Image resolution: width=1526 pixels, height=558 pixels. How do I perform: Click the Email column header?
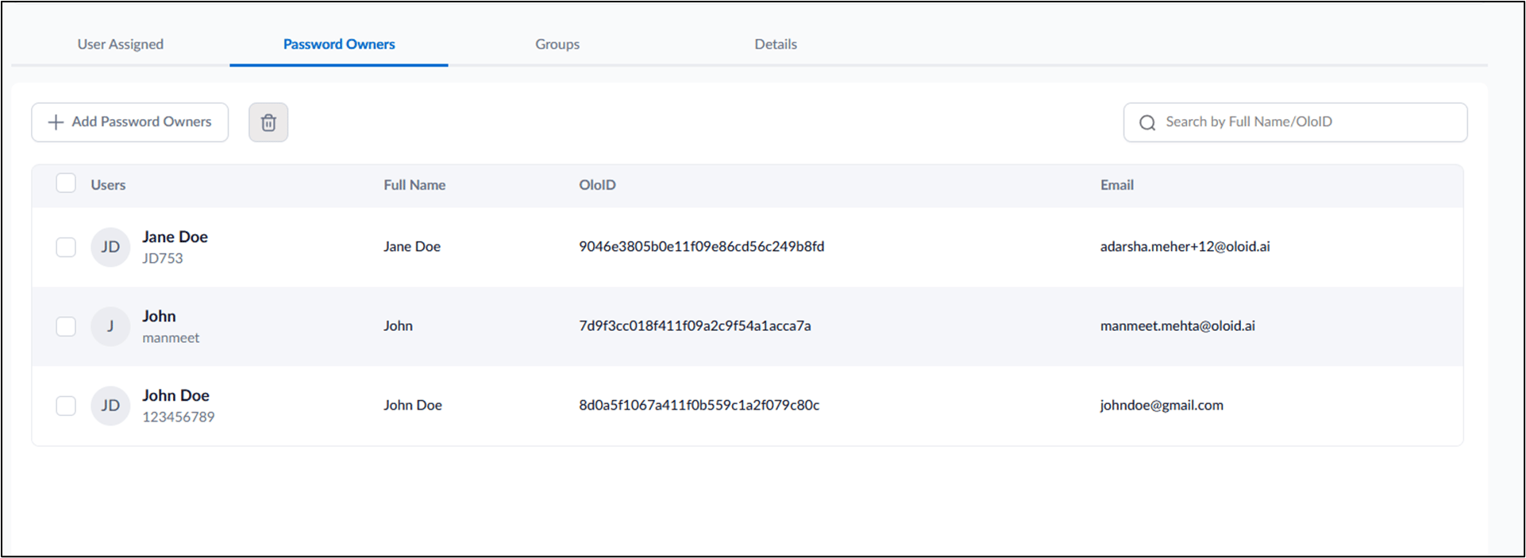1117,185
